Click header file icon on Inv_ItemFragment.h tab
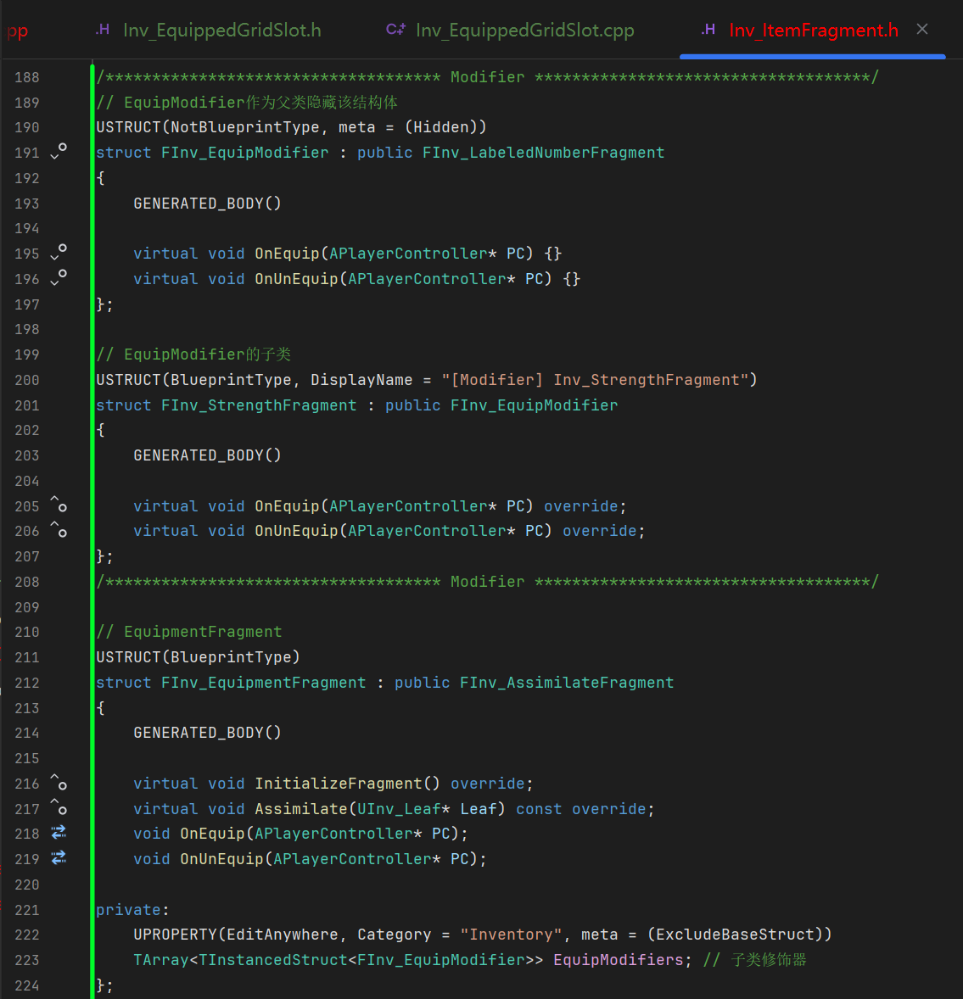Screen dimensions: 963x999 (x=708, y=30)
